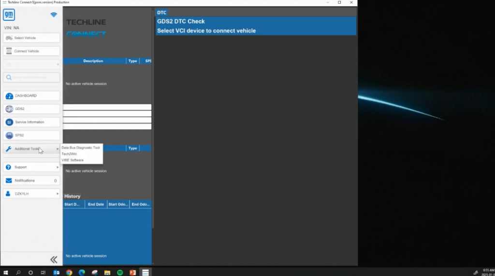Click the End Date column header

pos(96,204)
